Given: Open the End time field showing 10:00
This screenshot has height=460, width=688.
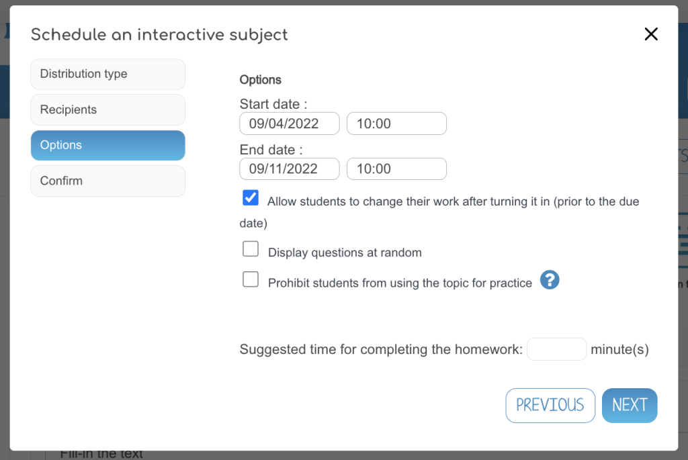Looking at the screenshot, I should click(x=396, y=169).
